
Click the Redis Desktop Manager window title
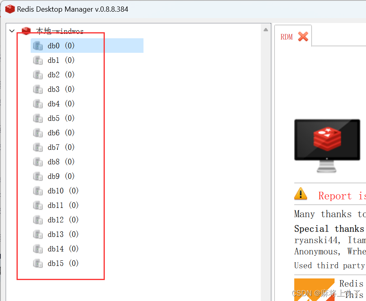(73, 9)
